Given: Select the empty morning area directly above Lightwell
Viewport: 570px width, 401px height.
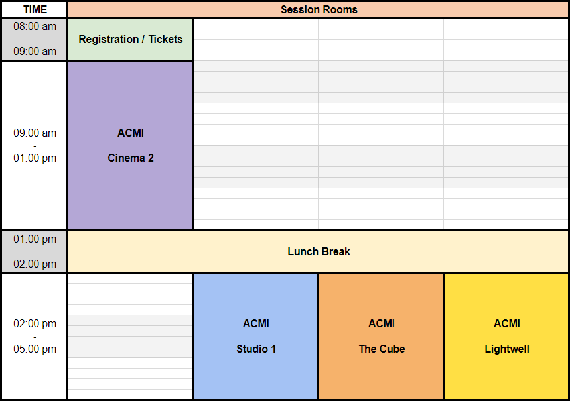Looking at the screenshot, I should coord(506,145).
